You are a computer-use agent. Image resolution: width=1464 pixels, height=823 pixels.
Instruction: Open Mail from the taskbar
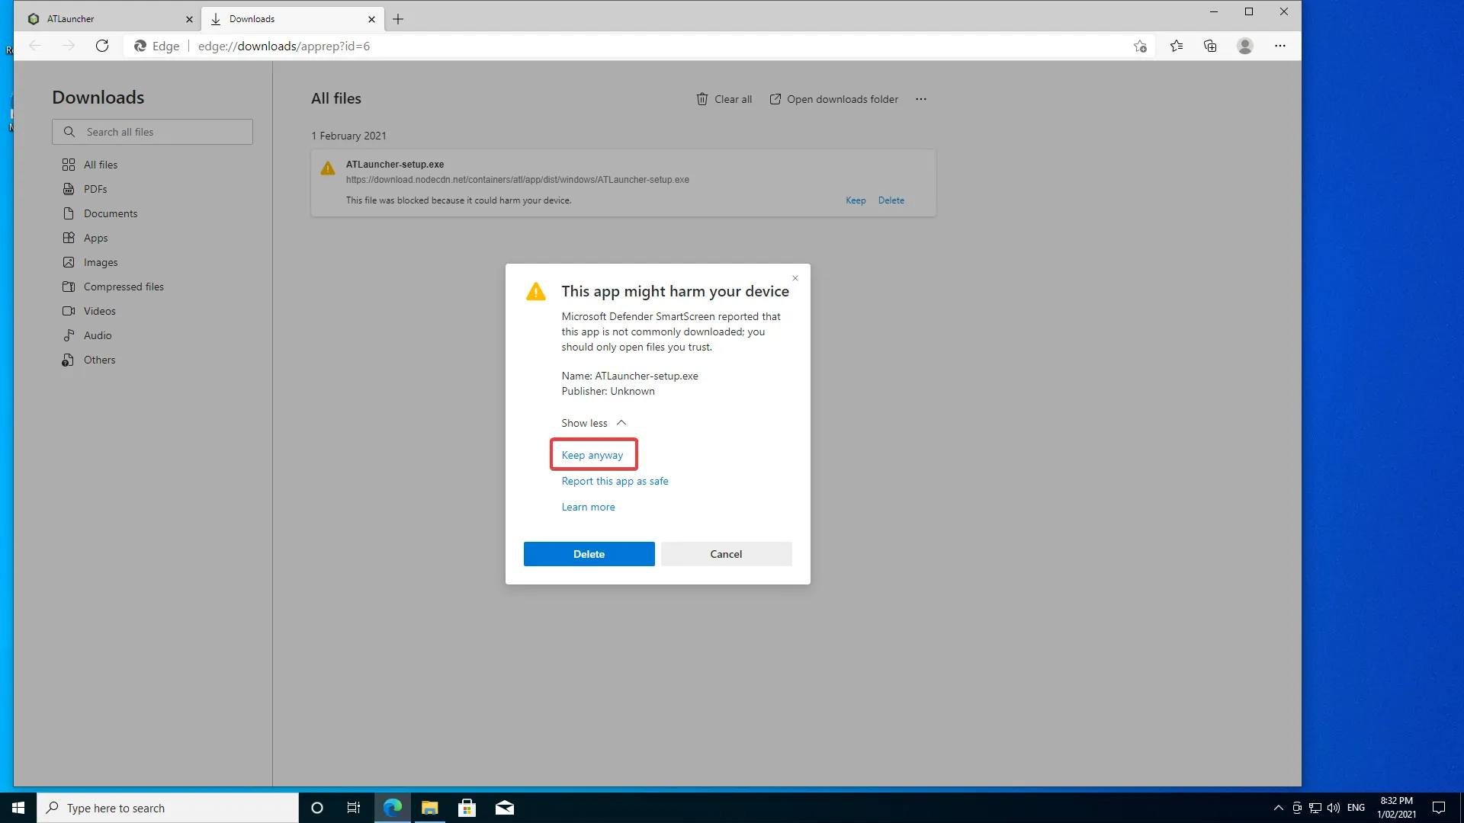504,807
